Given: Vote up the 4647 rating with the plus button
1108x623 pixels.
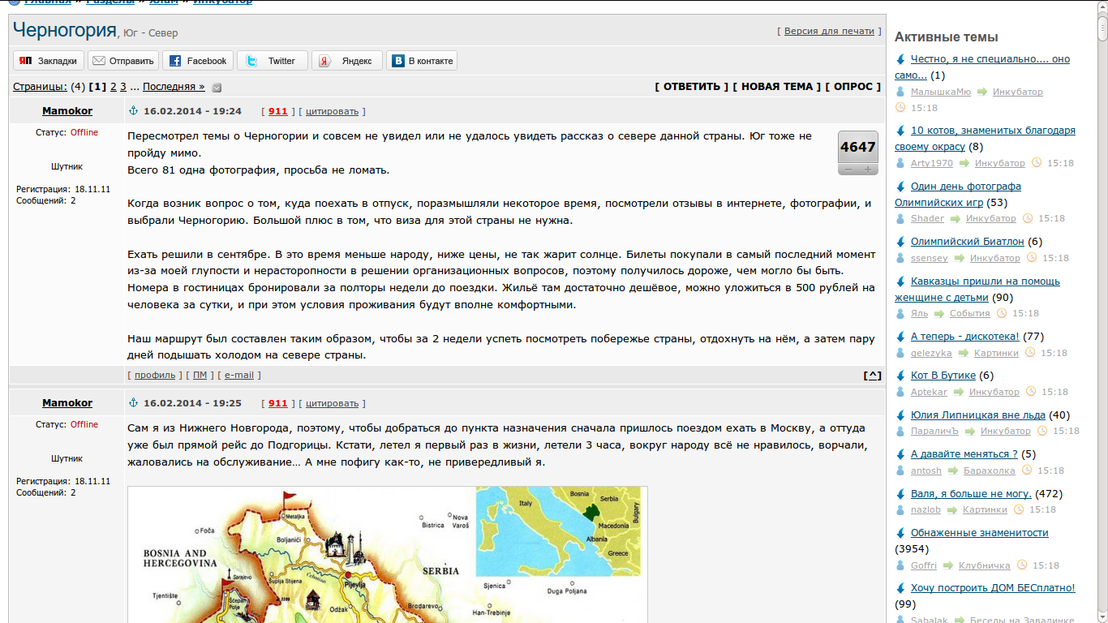Looking at the screenshot, I should 868,170.
